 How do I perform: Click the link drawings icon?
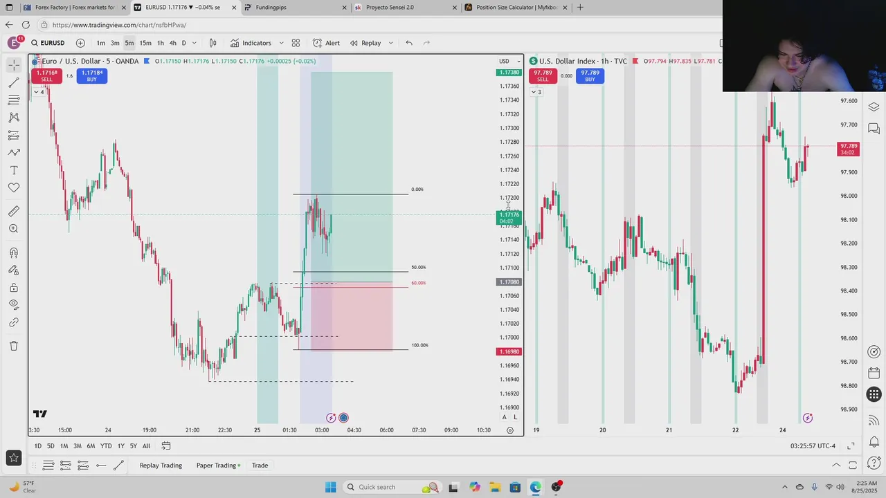tap(14, 323)
